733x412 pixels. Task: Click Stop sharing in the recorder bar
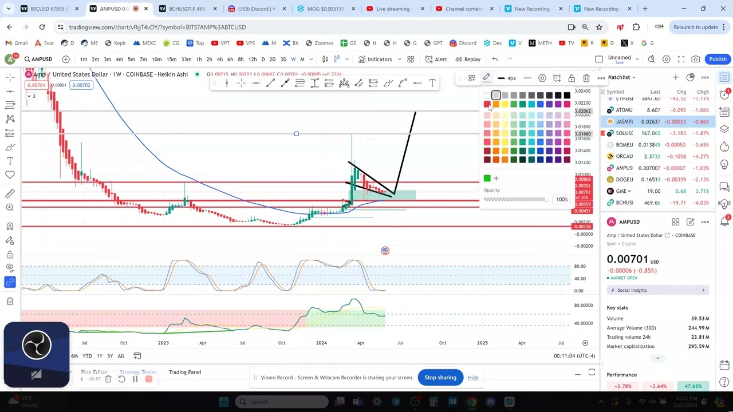(440, 378)
